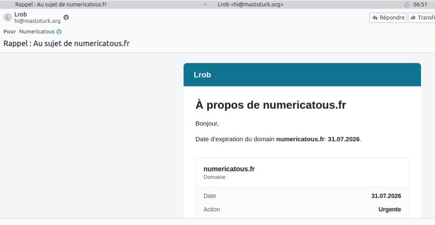Click the header subject line 'Rappel : Au sujet de numericatous.fr'
This screenshot has width=435, height=225.
[67, 44]
